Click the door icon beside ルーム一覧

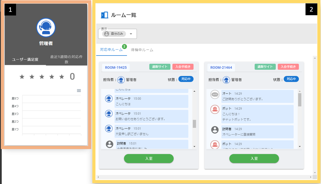[104, 15]
